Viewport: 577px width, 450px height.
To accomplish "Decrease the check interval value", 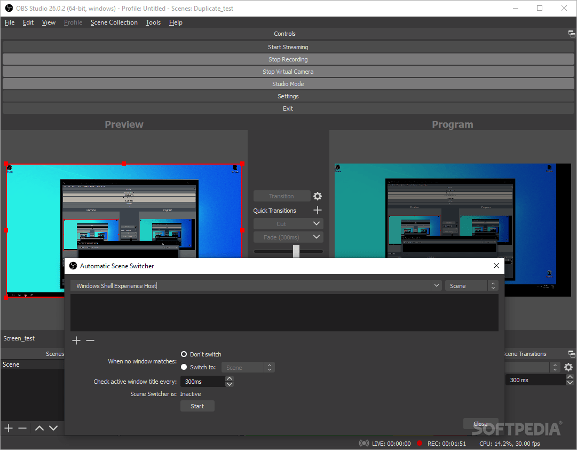I will coord(230,384).
